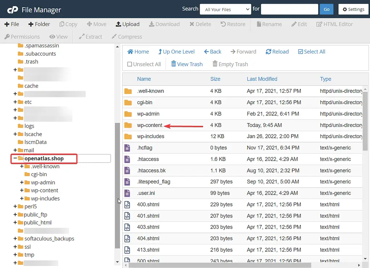Collapse the openatlas.shop tree node
Screen dimensions: 370x268
click(16, 158)
